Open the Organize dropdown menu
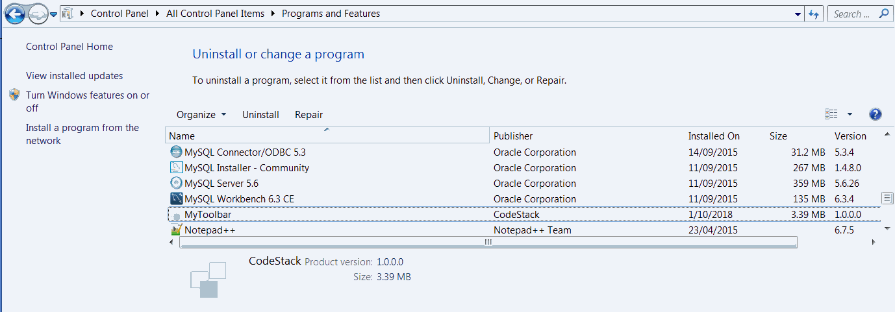Screen dimensions: 895x312 [x=201, y=115]
